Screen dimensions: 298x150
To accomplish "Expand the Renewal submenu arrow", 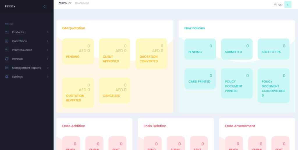I will pos(48,59).
